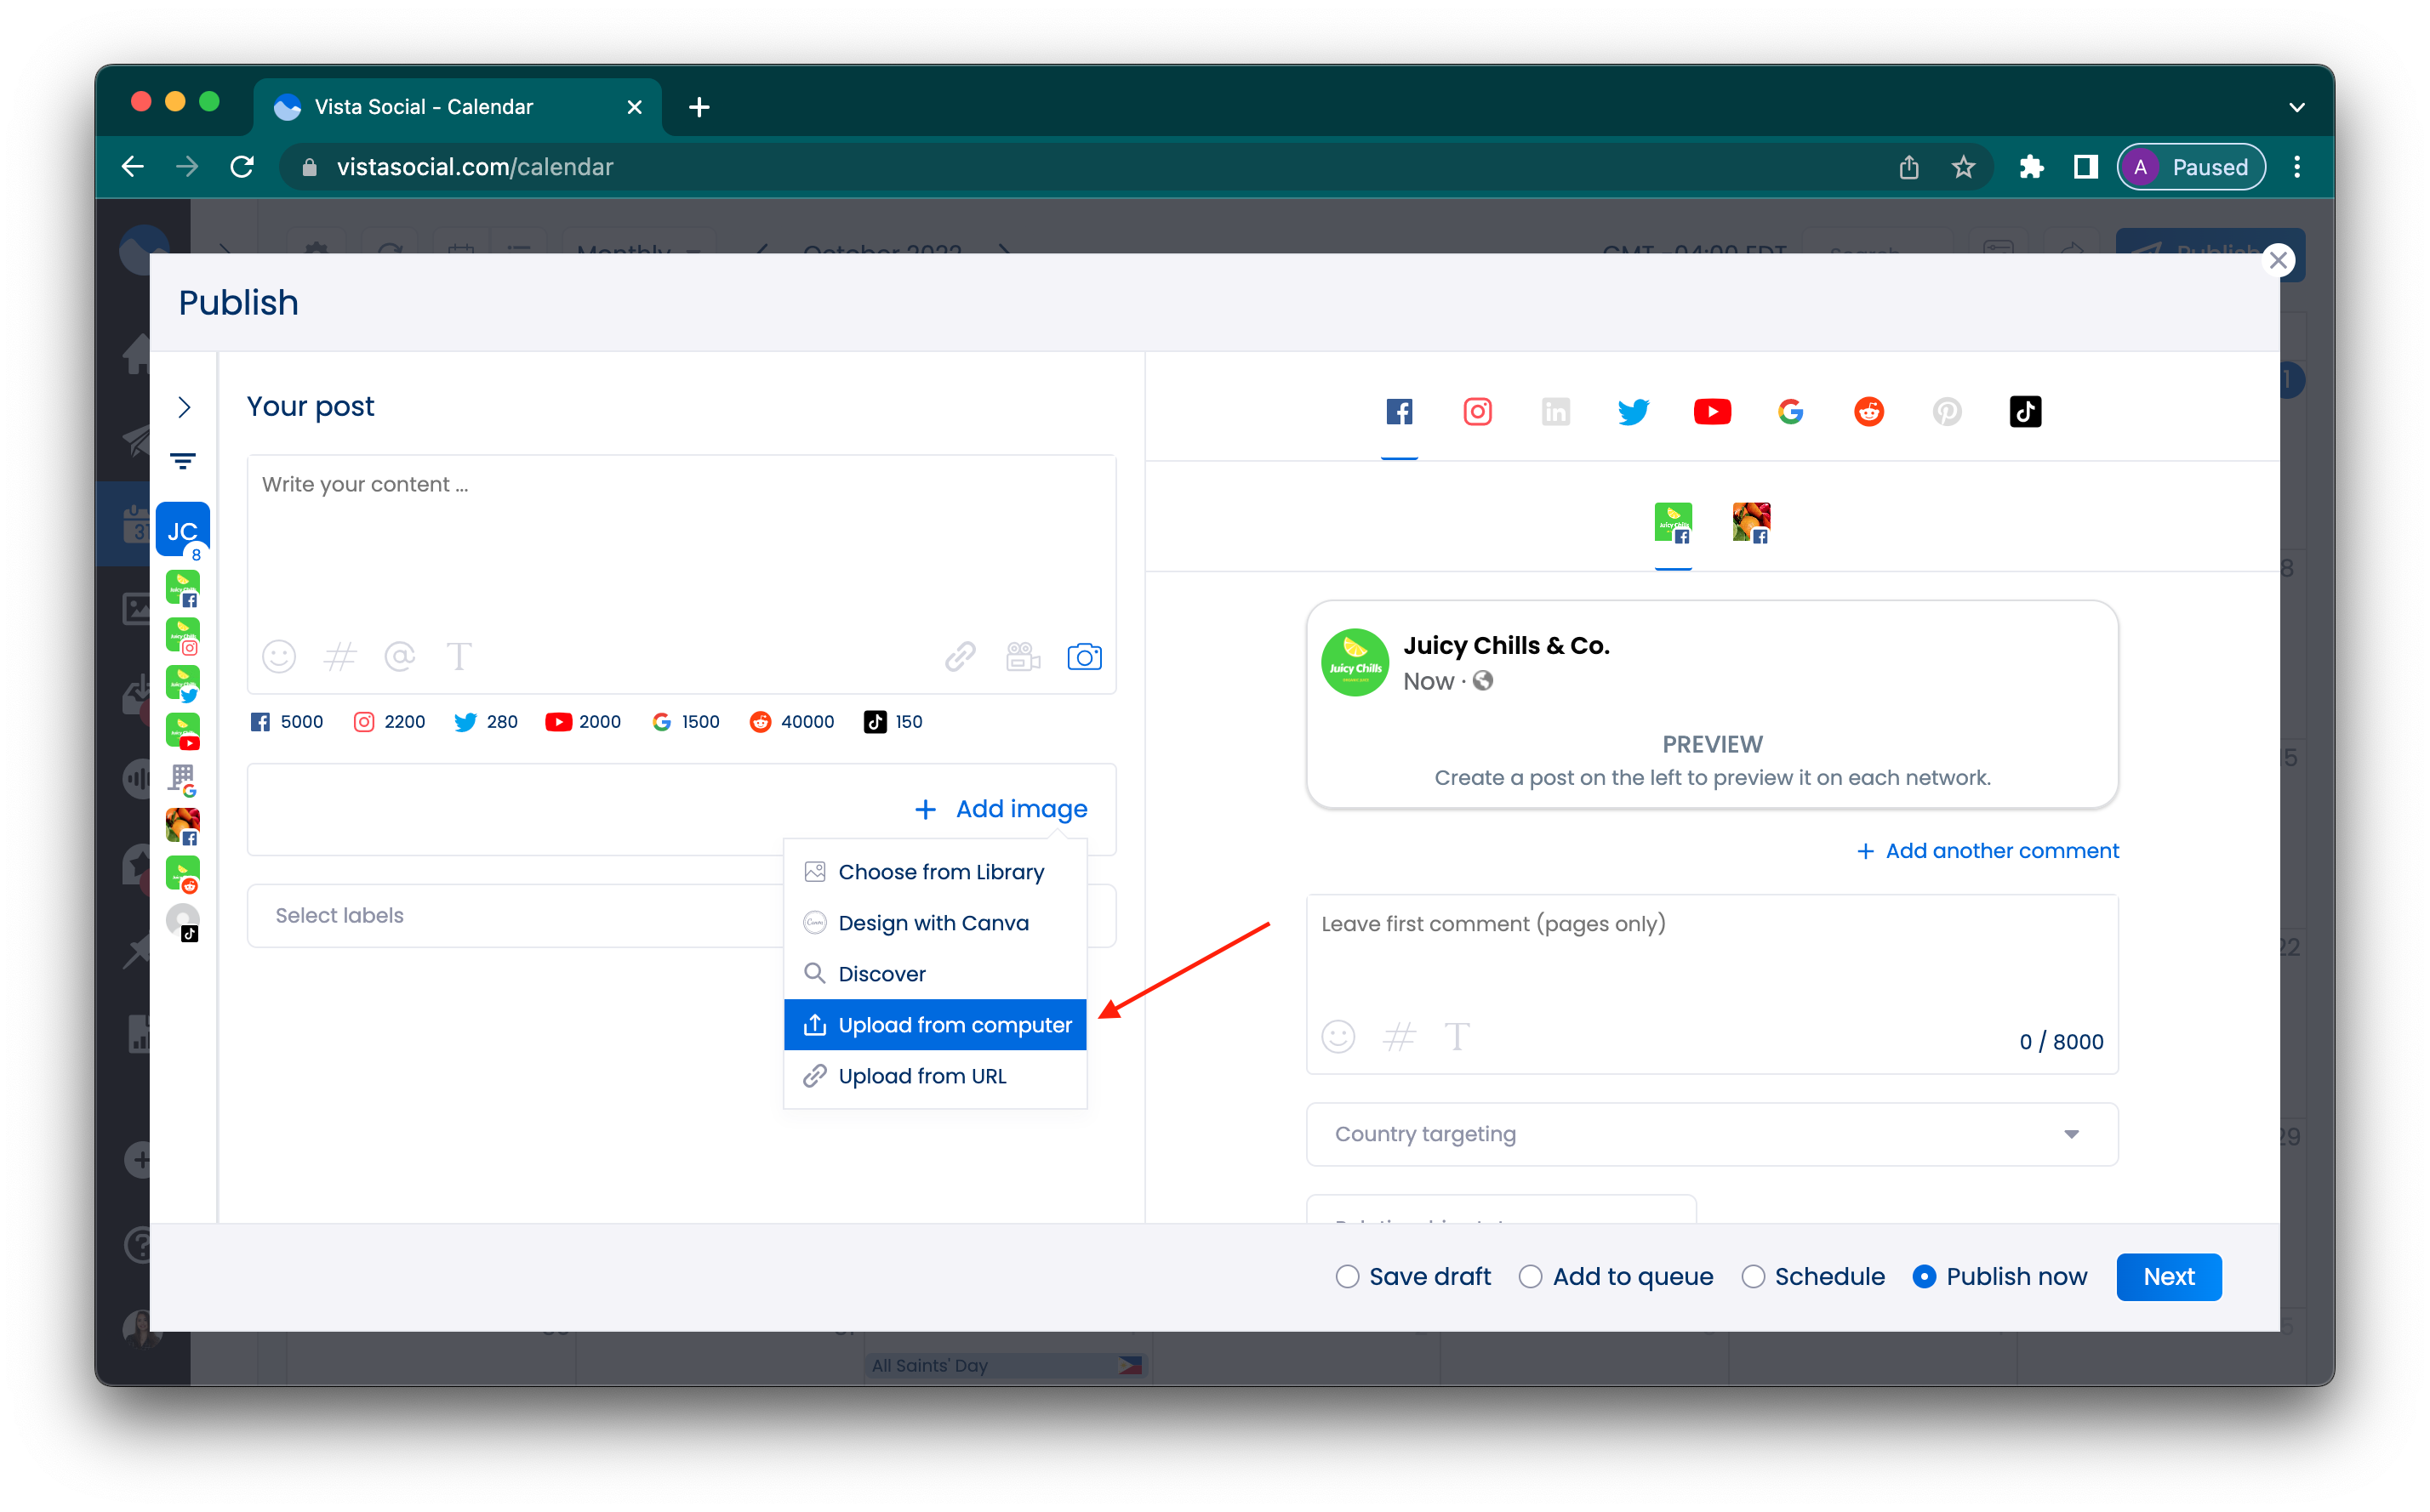
Task: Select Juicy Chills Twitter profile in sidebar
Action: pyautogui.click(x=182, y=684)
